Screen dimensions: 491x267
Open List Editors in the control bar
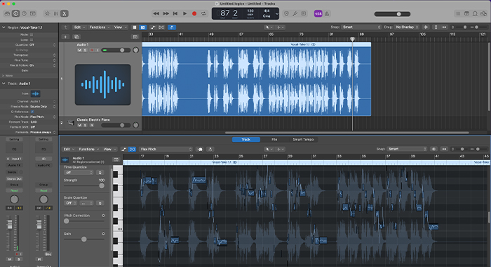[458, 13]
